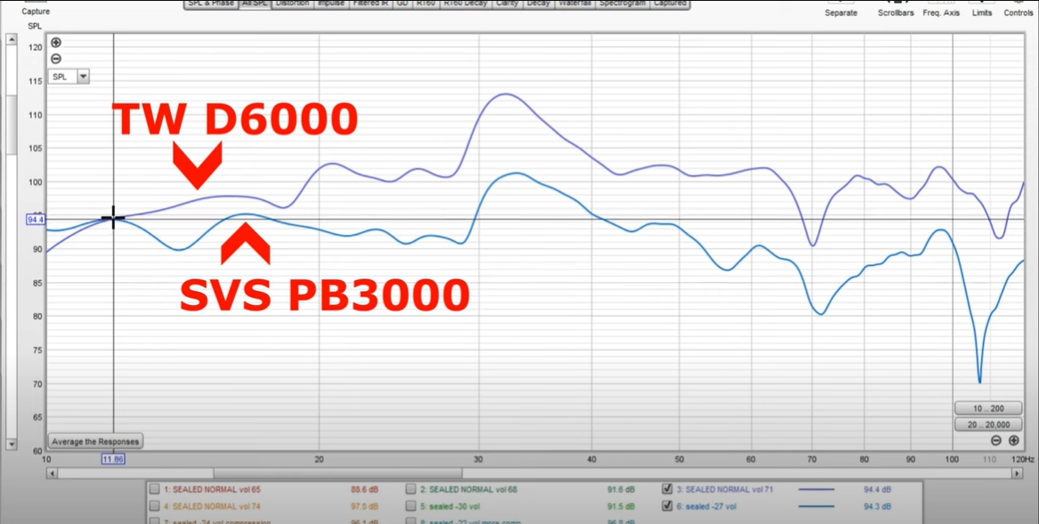The image size is (1039, 524).
Task: Click the vertical zoom out magnifier icon
Action: (56, 59)
